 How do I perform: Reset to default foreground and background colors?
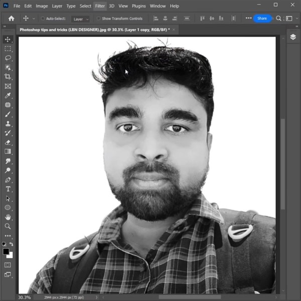tap(4, 244)
